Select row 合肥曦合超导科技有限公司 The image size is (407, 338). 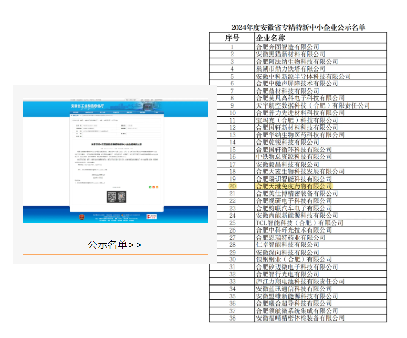pos(298,304)
